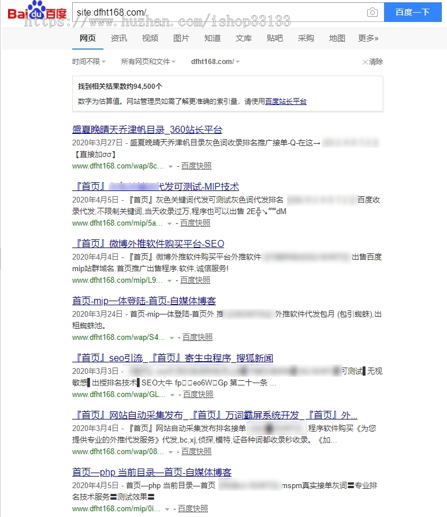Screen dimensions: 447x517
Task: Switch to the 地图 tab
Action: (337, 38)
